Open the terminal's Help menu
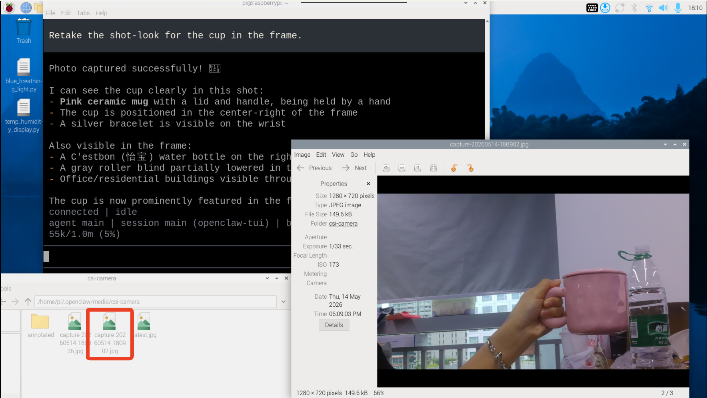The width and height of the screenshot is (707, 398). coord(101,13)
